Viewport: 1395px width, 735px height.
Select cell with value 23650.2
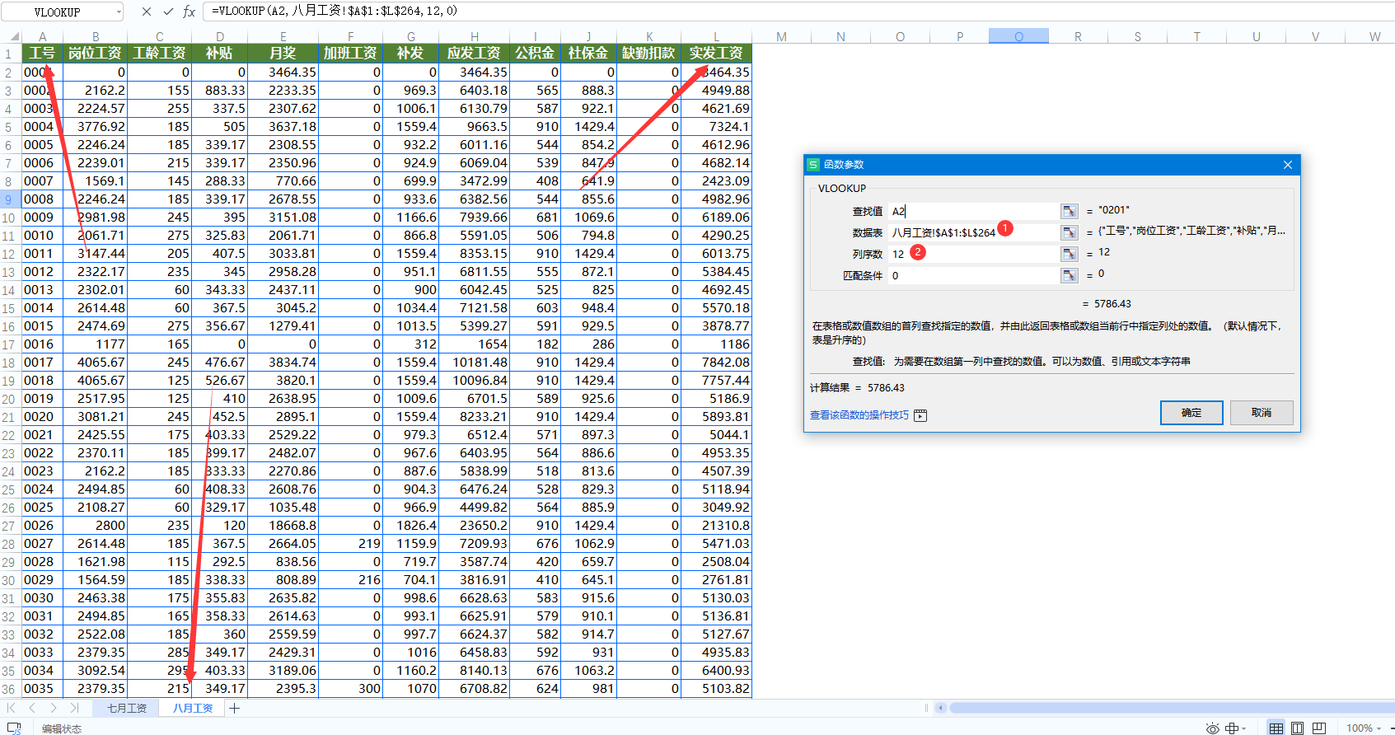coord(474,526)
